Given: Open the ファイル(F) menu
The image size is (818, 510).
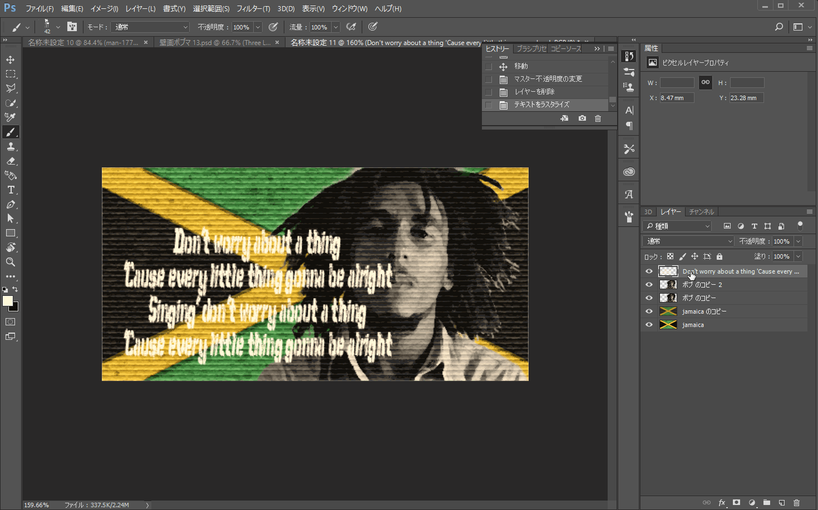Looking at the screenshot, I should 40,8.
